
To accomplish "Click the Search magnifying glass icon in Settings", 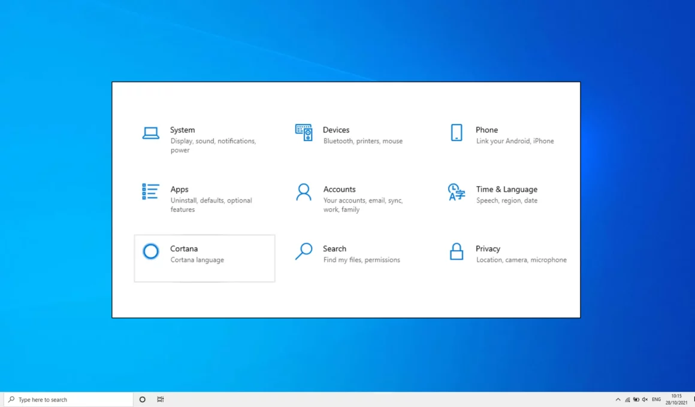I will click(x=304, y=251).
